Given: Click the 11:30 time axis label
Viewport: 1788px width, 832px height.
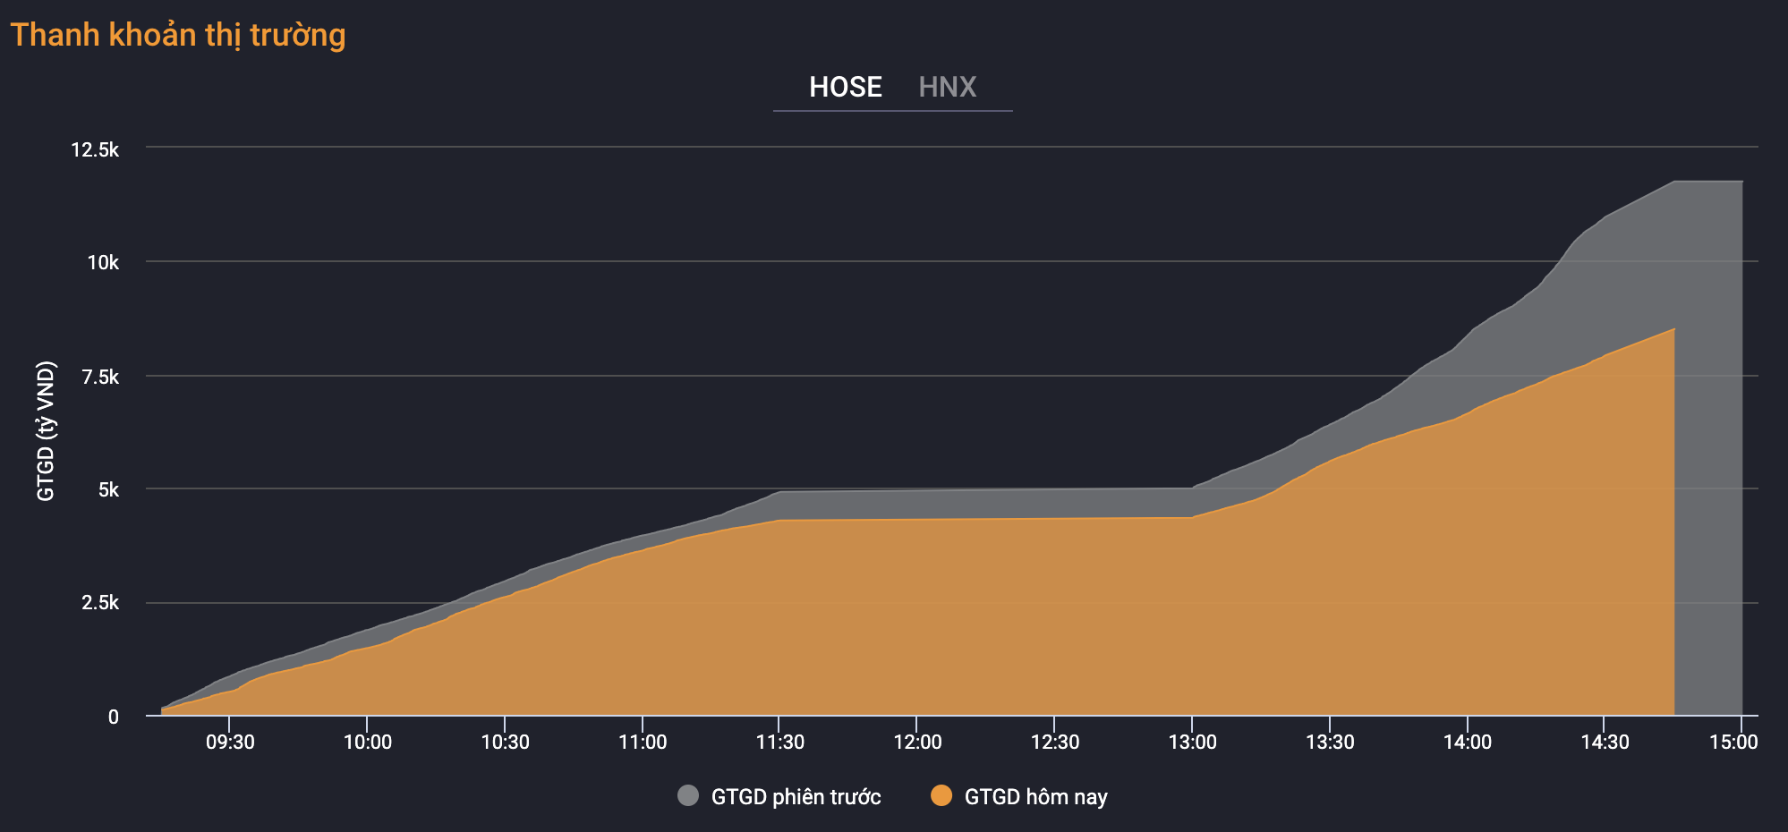Looking at the screenshot, I should (780, 742).
